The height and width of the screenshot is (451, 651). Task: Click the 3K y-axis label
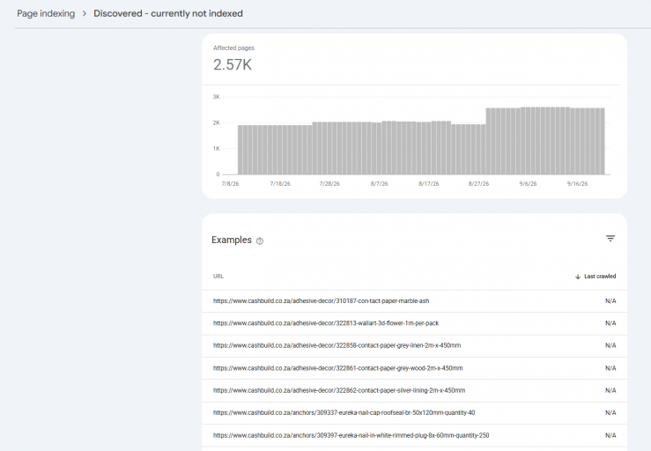[x=217, y=97]
